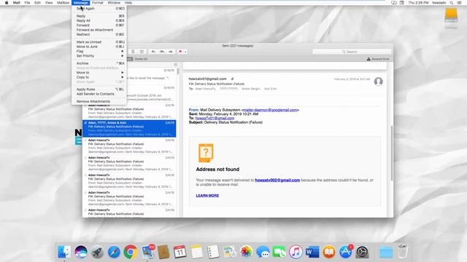Click the Account Error warning
The width and height of the screenshot is (467, 262).
[x=378, y=59]
